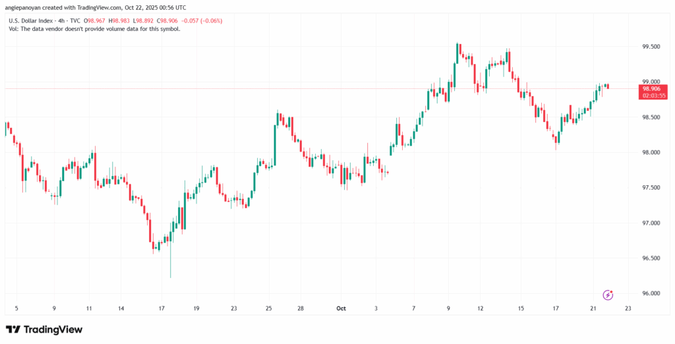Click the 5 date label at far left
The height and width of the screenshot is (344, 675).
pos(16,308)
